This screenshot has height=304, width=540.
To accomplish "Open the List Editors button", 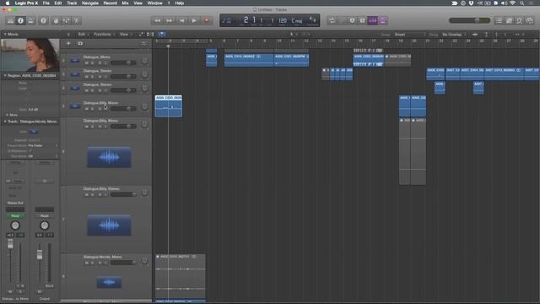I will pos(499,20).
